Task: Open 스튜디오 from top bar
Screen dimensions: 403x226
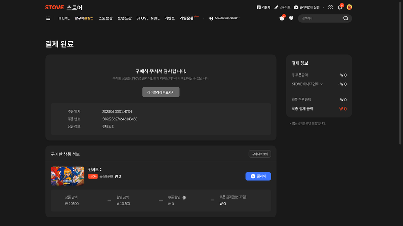Action: [x=282, y=8]
